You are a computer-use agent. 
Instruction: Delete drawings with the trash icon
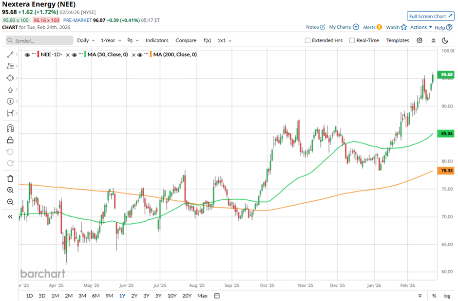coord(10,178)
